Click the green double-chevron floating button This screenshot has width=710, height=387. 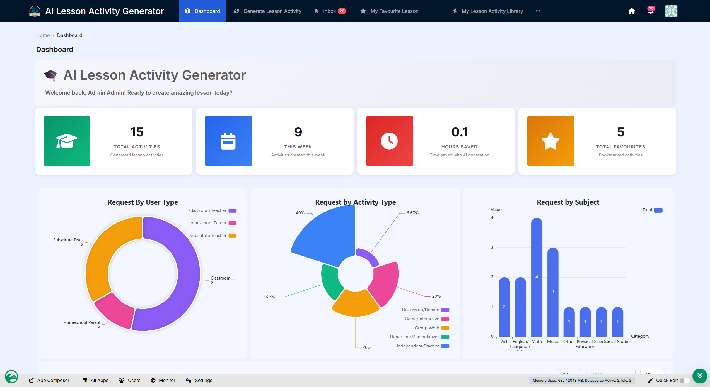coord(700,376)
